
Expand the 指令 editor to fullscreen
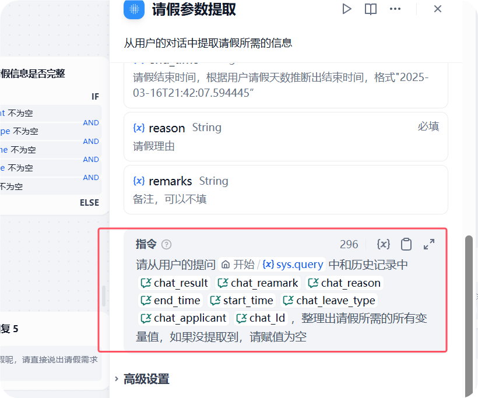pos(429,244)
